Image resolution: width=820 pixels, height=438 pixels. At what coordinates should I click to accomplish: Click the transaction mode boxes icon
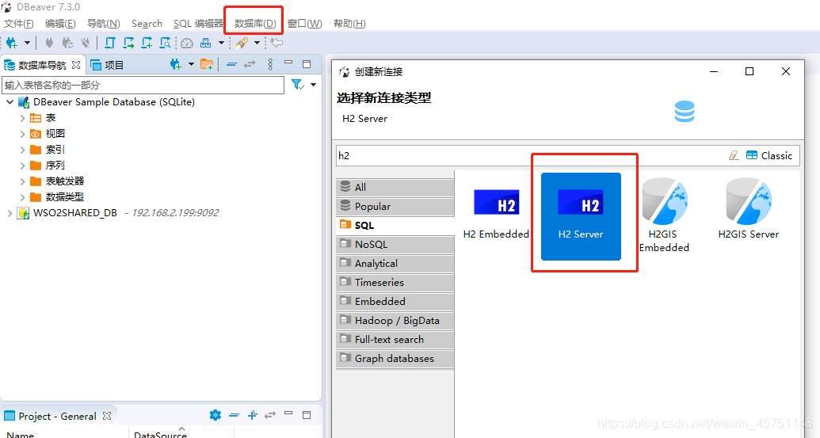point(206,43)
